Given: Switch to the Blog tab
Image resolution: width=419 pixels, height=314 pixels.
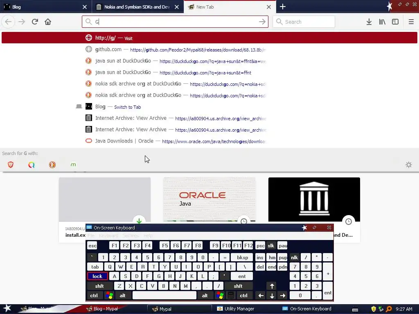Looking at the screenshot, I should click(46, 7).
